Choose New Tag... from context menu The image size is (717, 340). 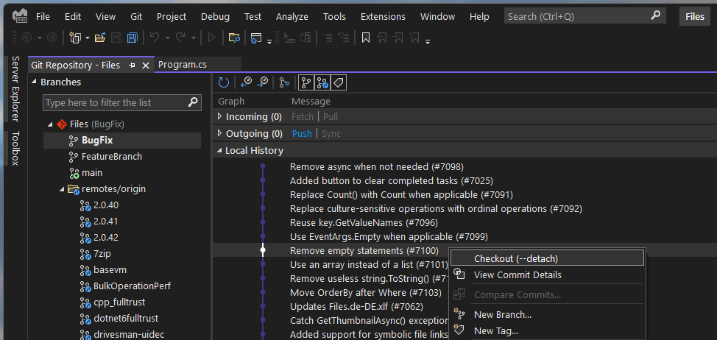point(548,330)
